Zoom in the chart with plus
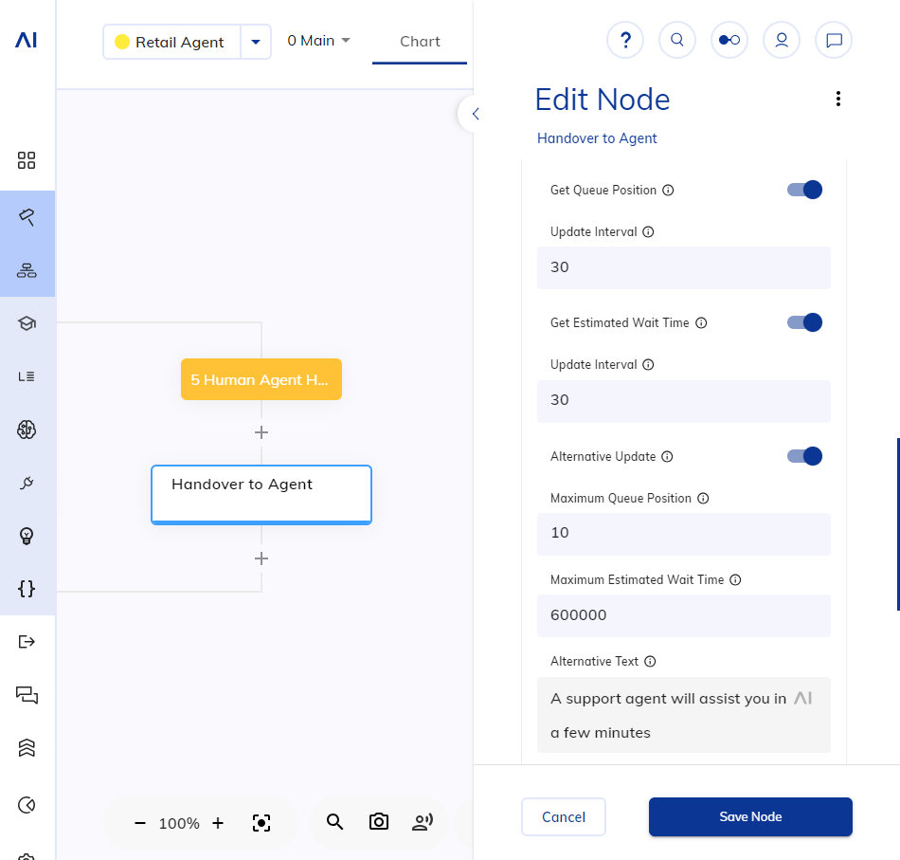The width and height of the screenshot is (900, 860). tap(218, 823)
